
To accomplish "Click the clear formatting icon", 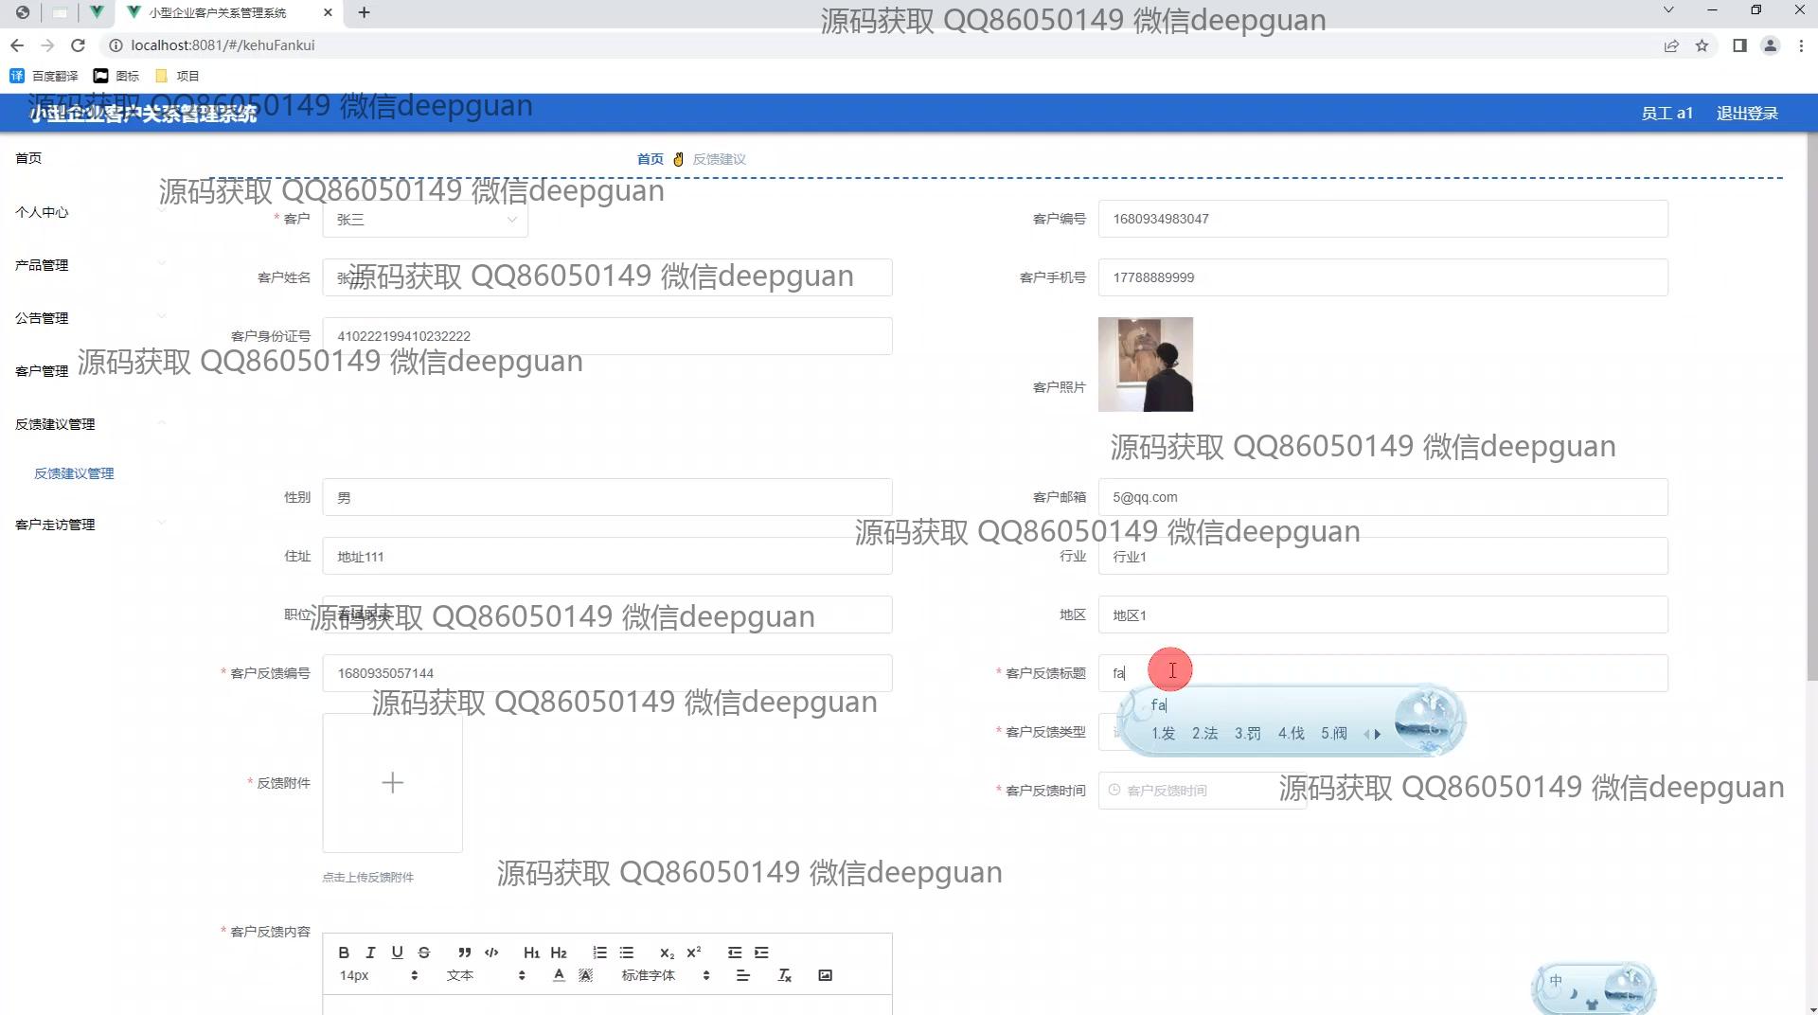I will tap(784, 975).
